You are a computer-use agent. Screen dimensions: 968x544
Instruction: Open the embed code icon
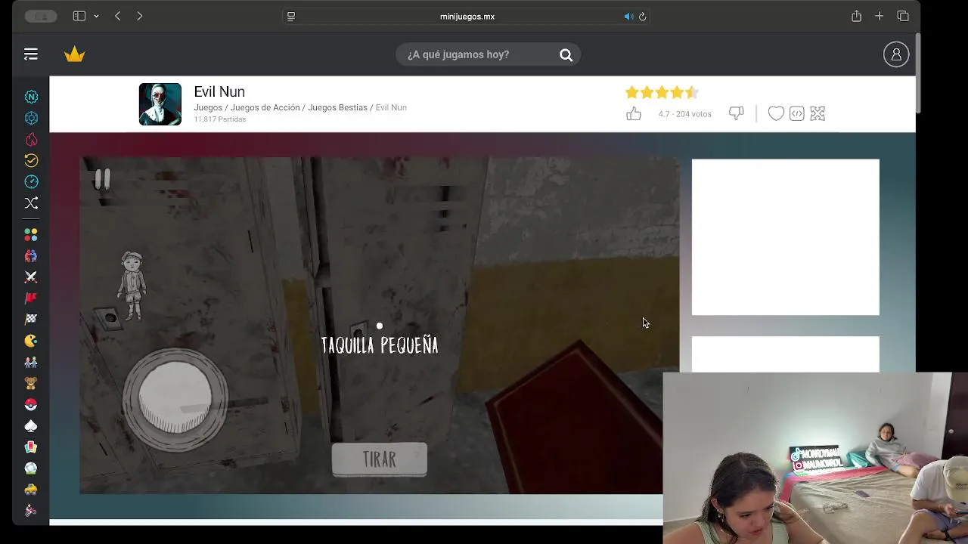[797, 114]
